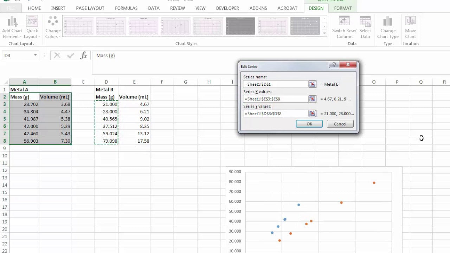Confirm the Edit Series with OK
Screen dimensions: 450x253
point(309,124)
